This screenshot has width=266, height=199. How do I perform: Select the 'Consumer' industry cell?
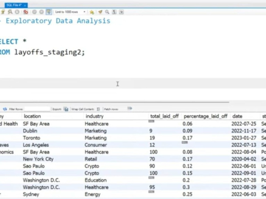pyautogui.click(x=96, y=145)
